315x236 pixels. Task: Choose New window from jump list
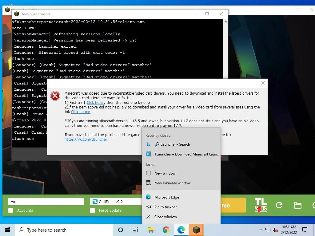181,173
